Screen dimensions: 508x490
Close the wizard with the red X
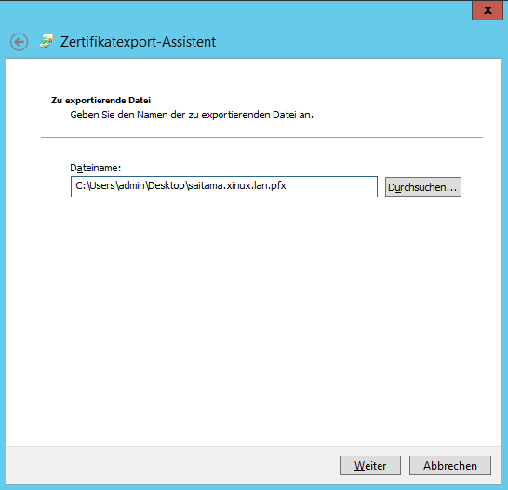[x=488, y=10]
